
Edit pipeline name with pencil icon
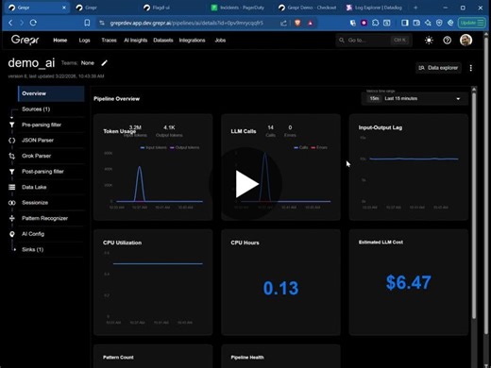pyautogui.click(x=104, y=63)
